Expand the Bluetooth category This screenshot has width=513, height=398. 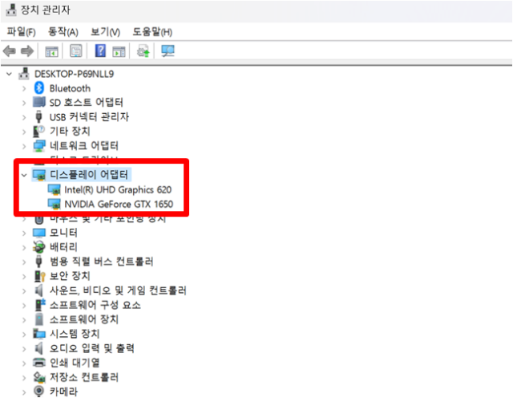(x=24, y=88)
